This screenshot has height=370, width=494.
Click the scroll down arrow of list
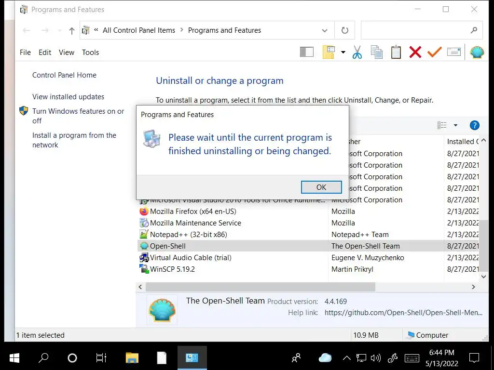tap(483, 277)
